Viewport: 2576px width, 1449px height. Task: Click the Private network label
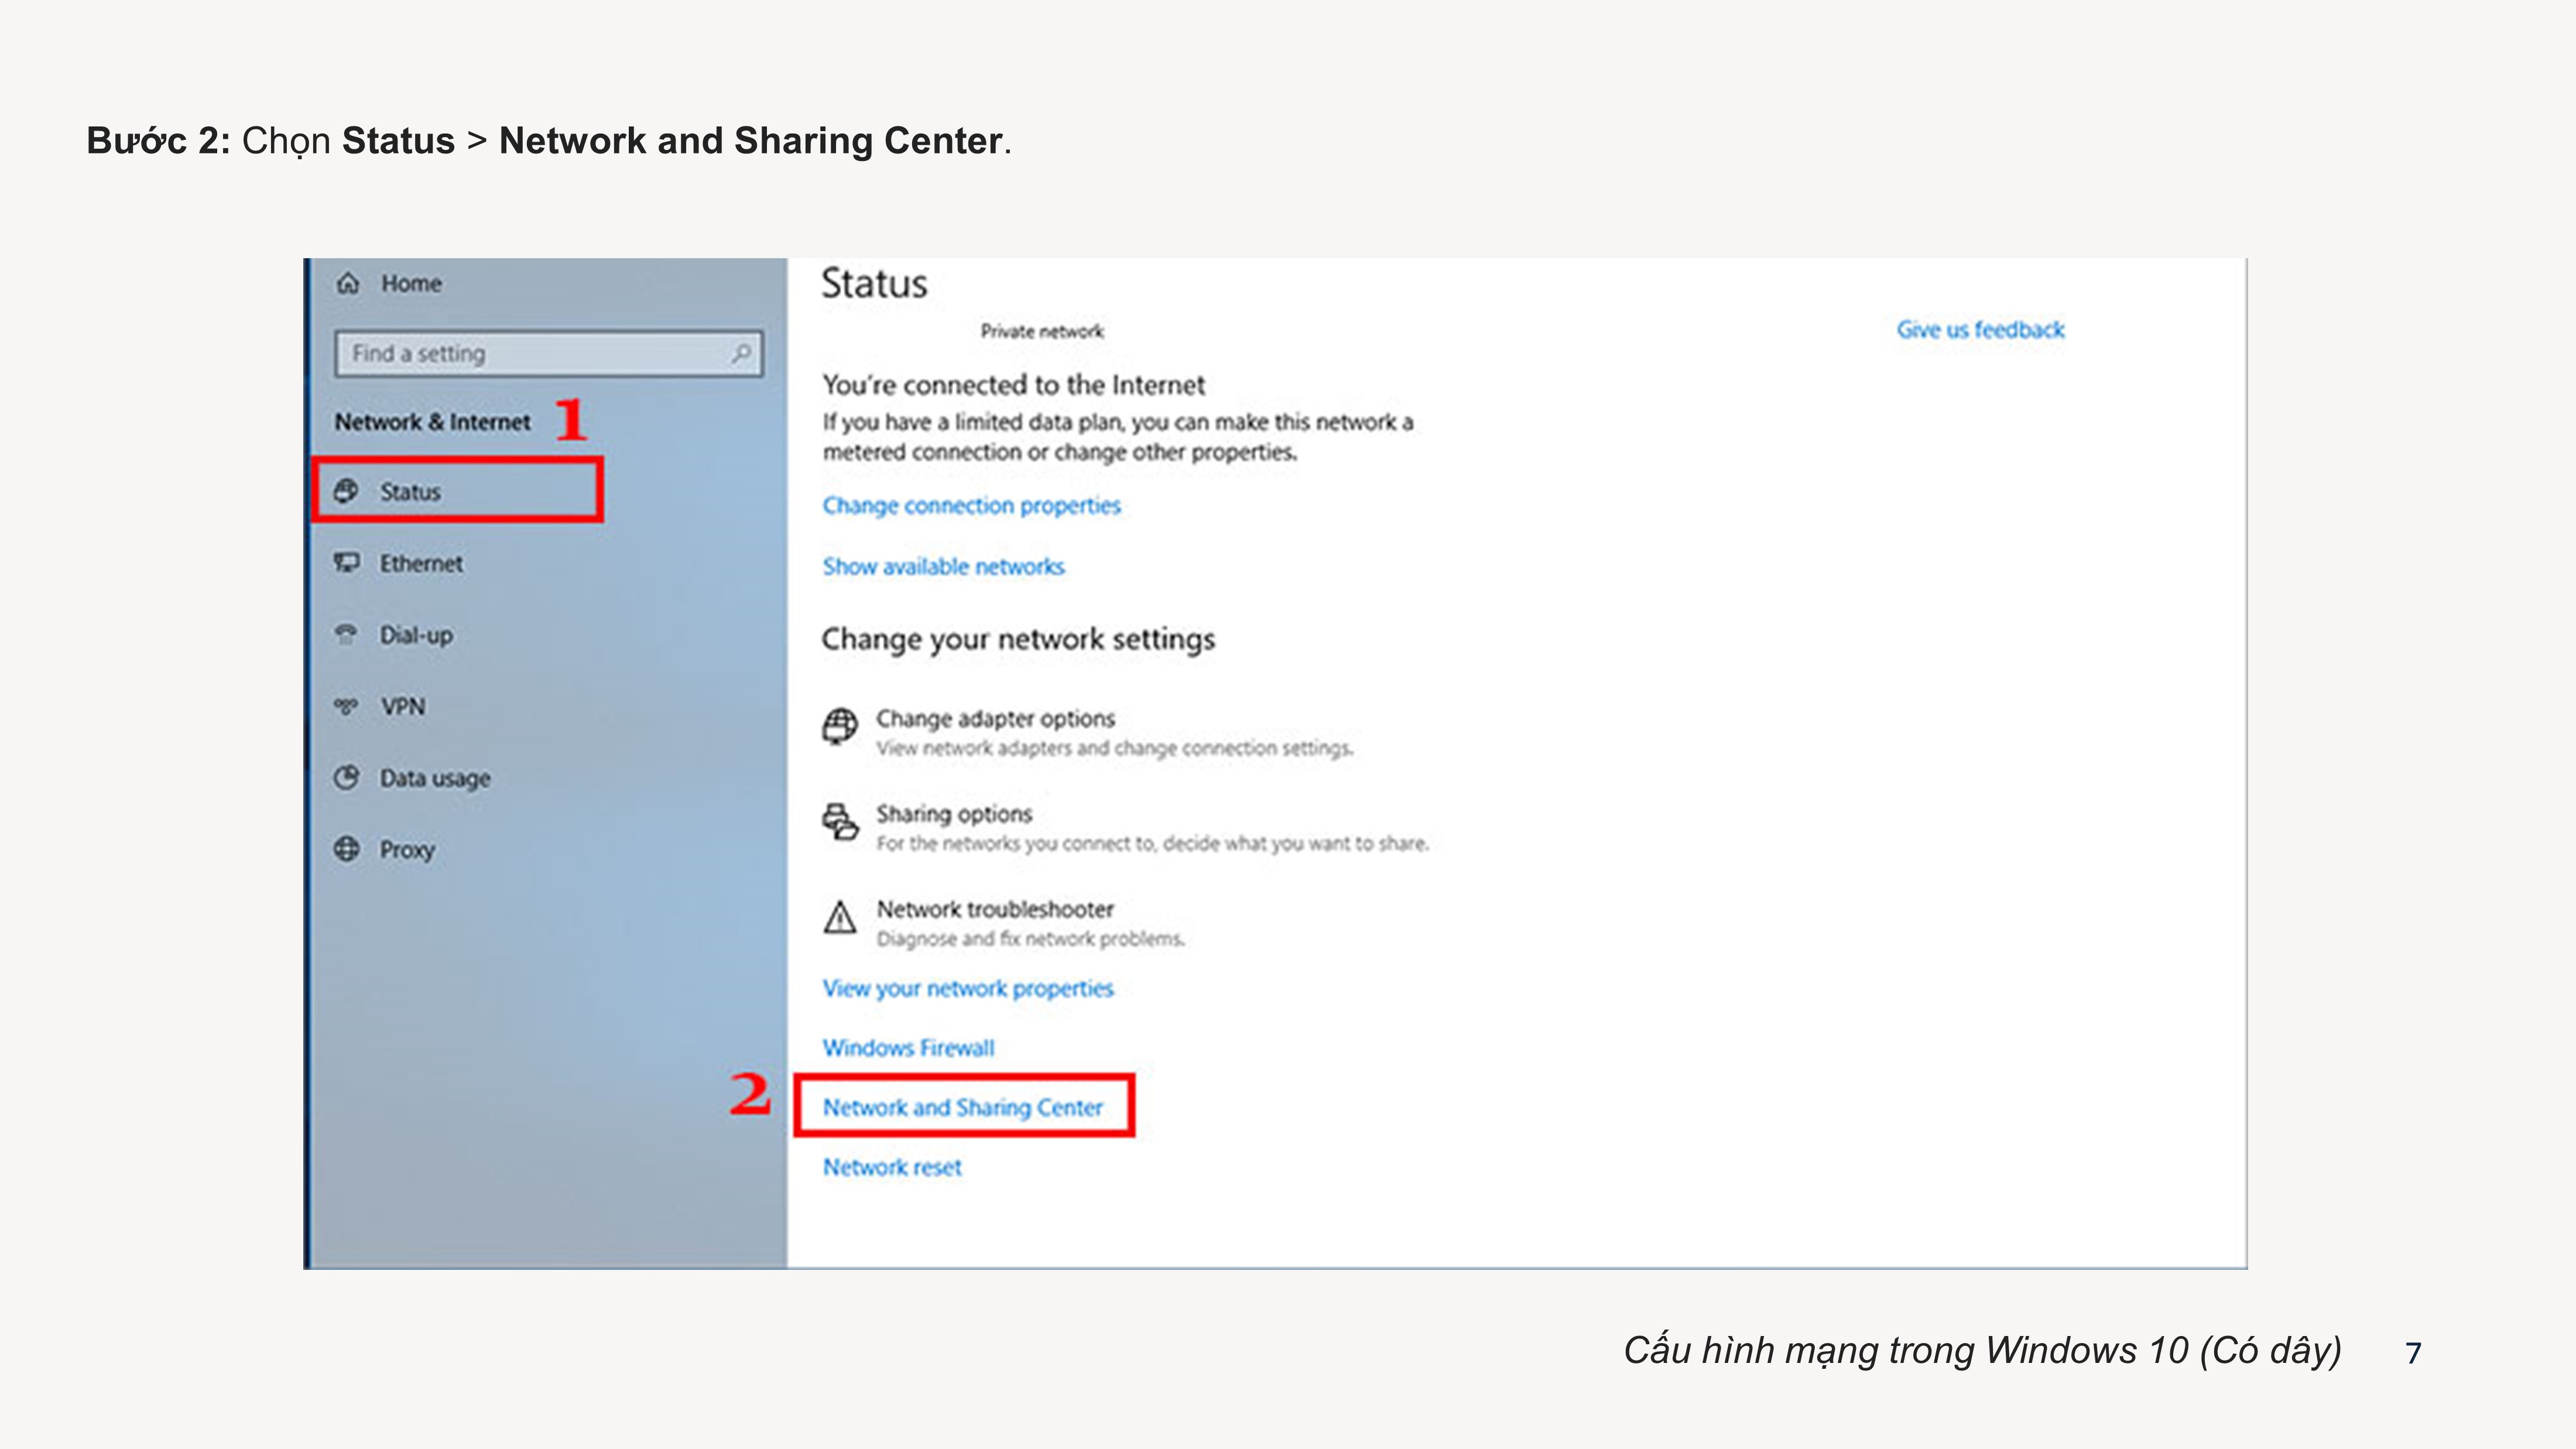[x=1042, y=331]
